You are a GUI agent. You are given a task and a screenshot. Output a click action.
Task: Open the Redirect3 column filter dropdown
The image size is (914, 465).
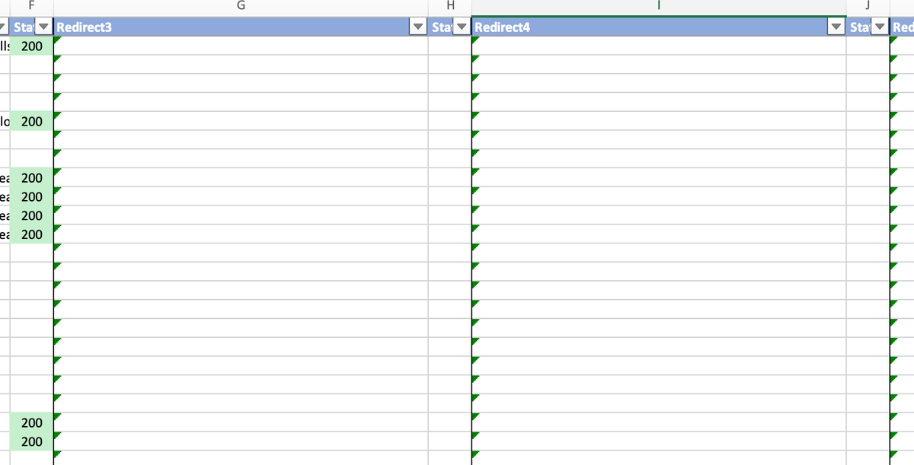click(418, 27)
